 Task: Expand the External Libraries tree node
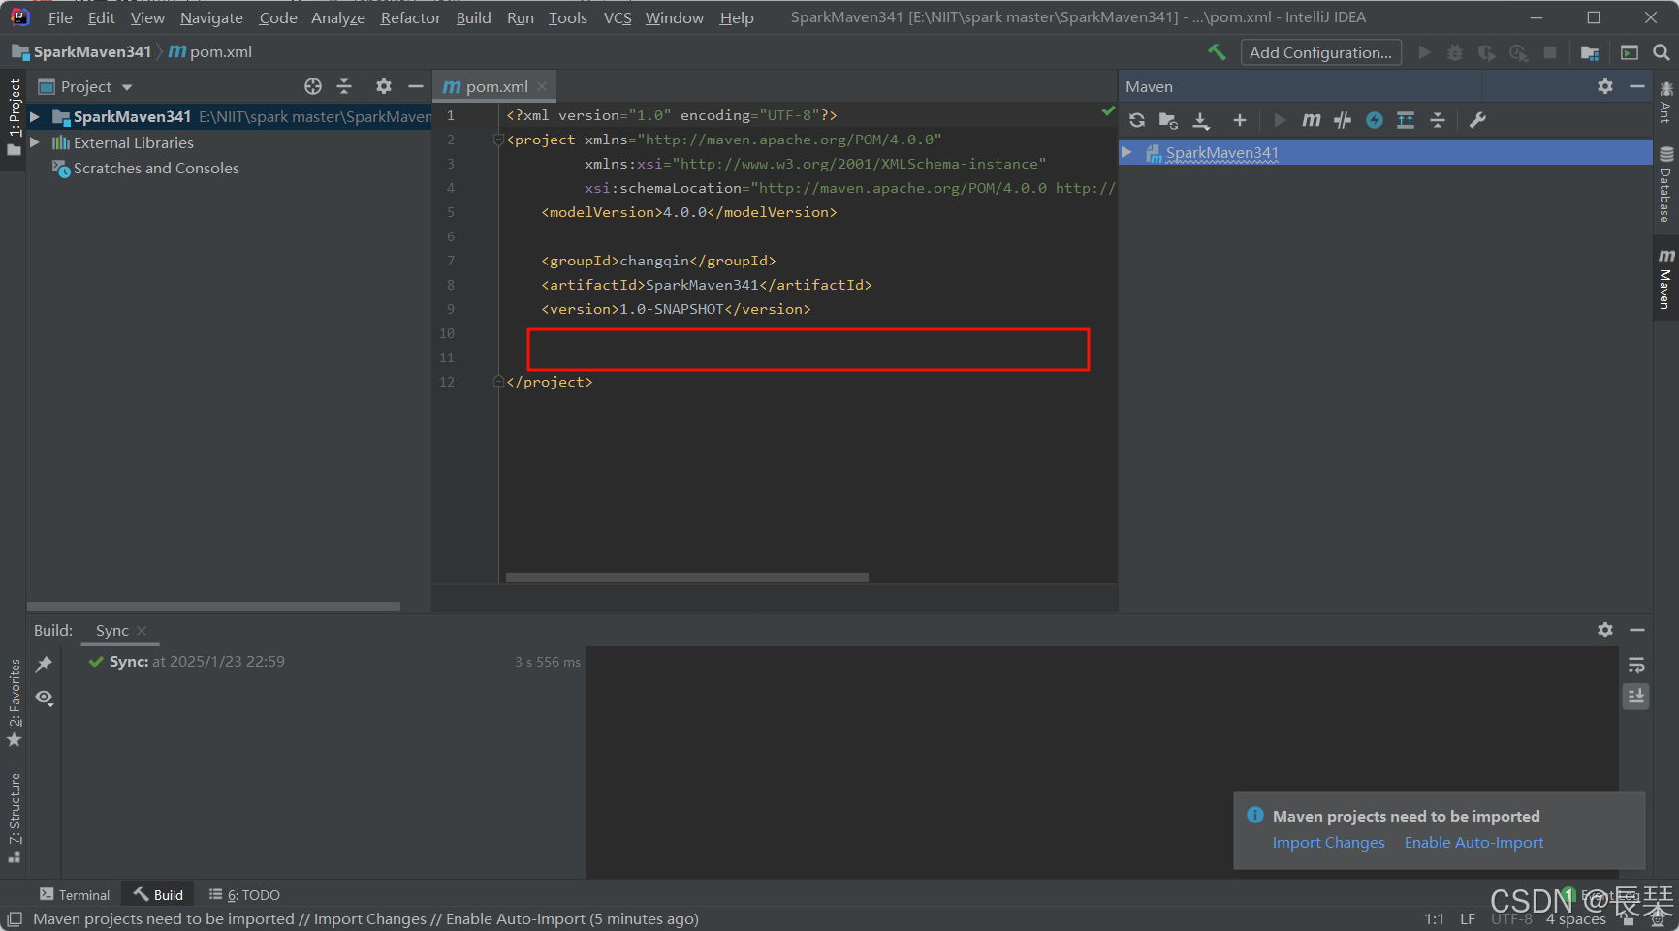(35, 142)
